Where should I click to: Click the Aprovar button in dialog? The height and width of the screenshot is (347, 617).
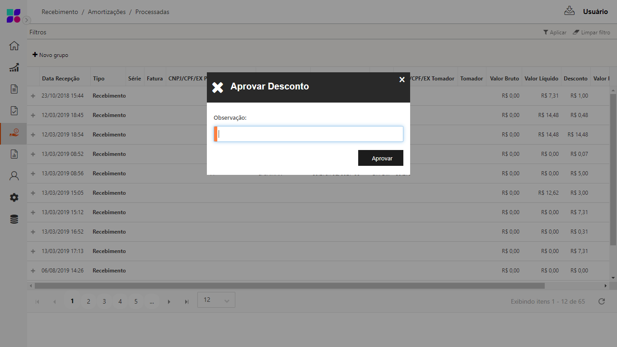(x=380, y=158)
